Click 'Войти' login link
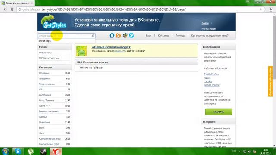 (205, 23)
